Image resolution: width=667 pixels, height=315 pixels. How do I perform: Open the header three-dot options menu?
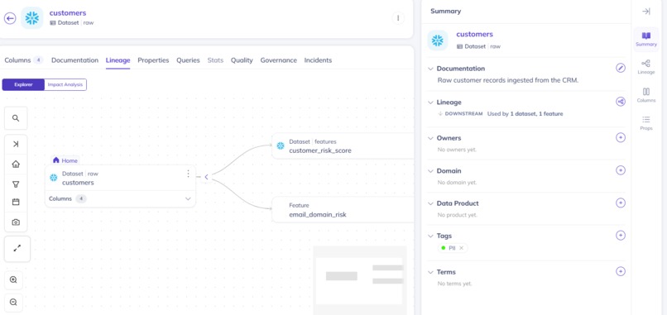click(x=398, y=18)
